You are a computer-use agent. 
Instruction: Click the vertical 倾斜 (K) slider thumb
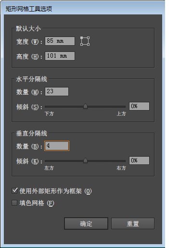pyautogui.click(x=85, y=161)
